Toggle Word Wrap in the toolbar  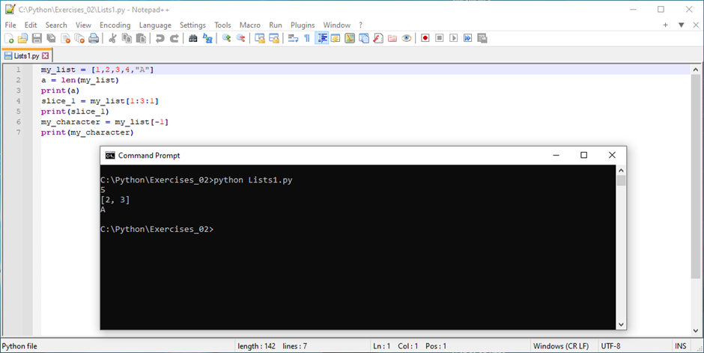pyautogui.click(x=293, y=38)
